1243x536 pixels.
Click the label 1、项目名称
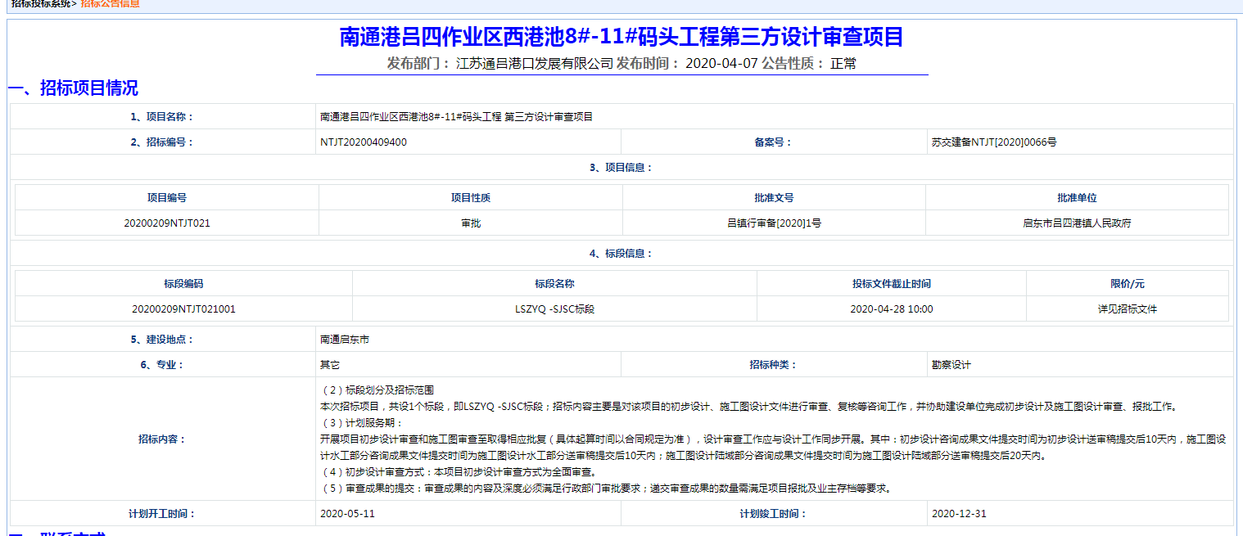[x=163, y=117]
